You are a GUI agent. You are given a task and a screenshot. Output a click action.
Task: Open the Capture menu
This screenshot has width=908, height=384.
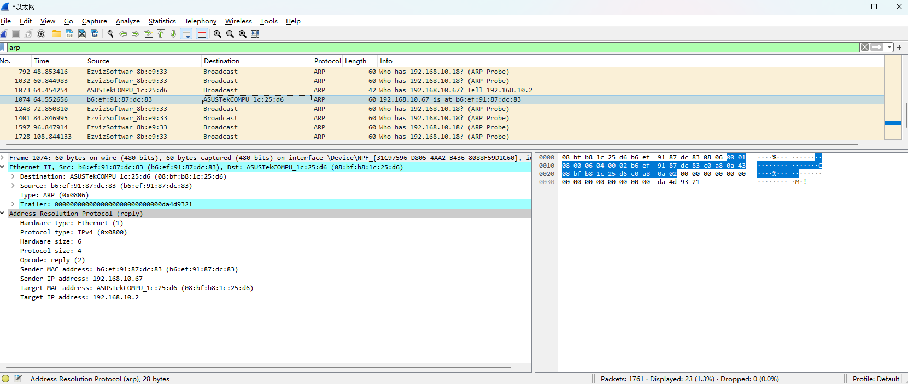click(95, 21)
